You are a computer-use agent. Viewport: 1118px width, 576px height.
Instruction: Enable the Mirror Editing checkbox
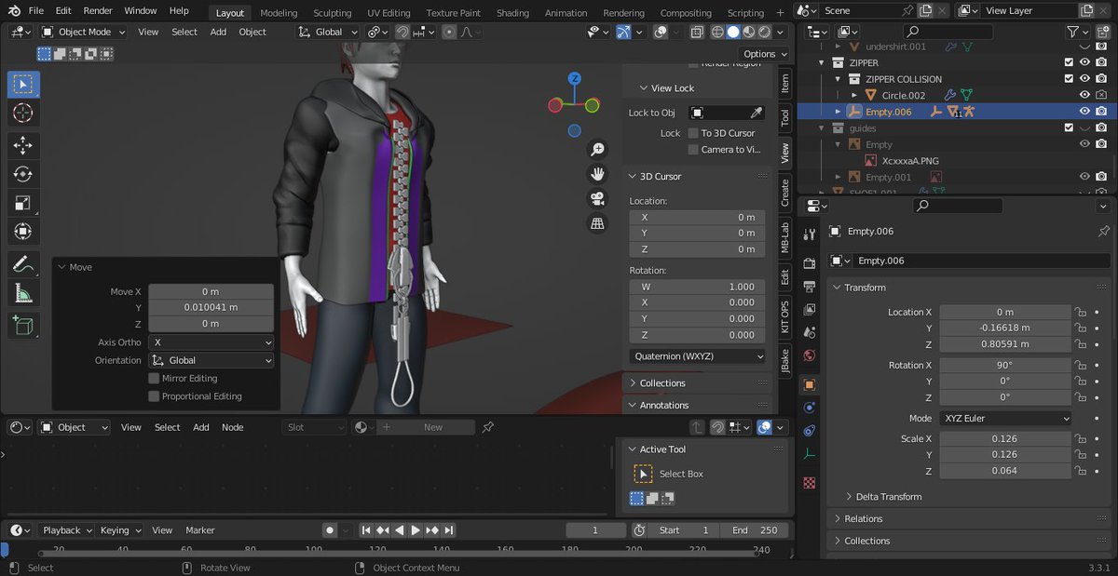[154, 379]
